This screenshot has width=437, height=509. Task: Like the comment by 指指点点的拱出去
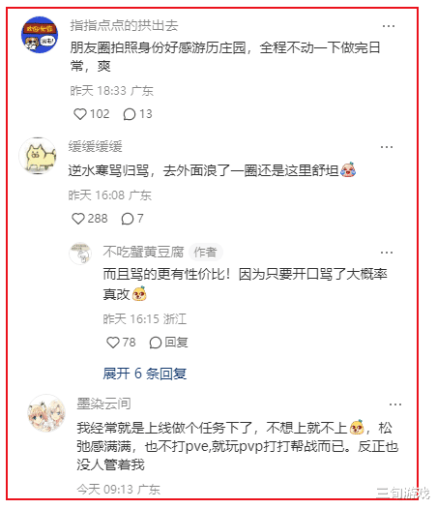[x=80, y=114]
